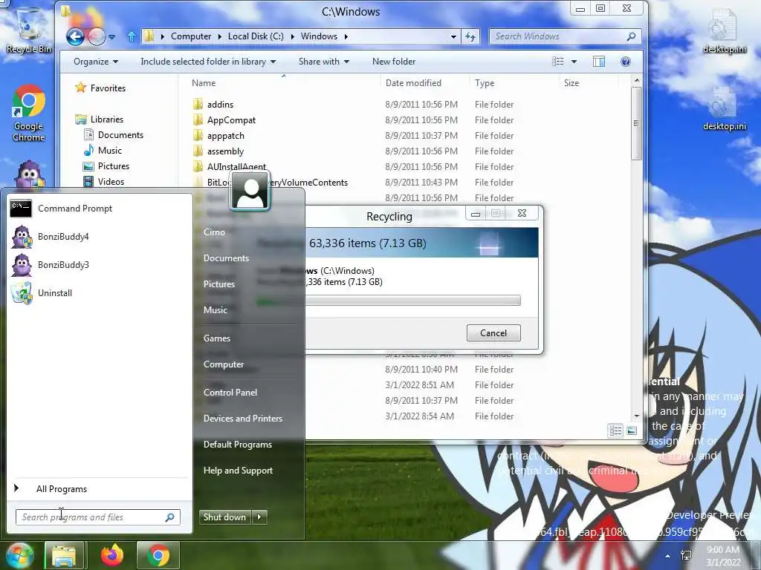Cancel the Recycling operation

pyautogui.click(x=493, y=333)
